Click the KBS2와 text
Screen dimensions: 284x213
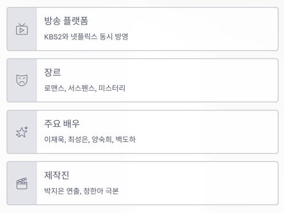click(56, 37)
